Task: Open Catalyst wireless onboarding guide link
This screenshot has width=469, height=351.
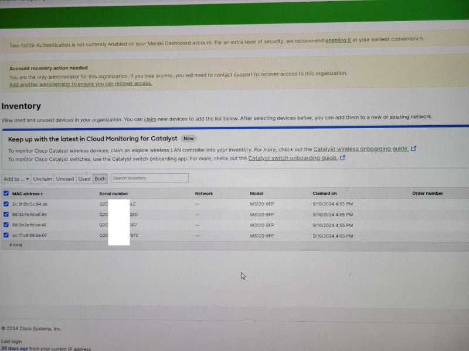Action: [361, 149]
